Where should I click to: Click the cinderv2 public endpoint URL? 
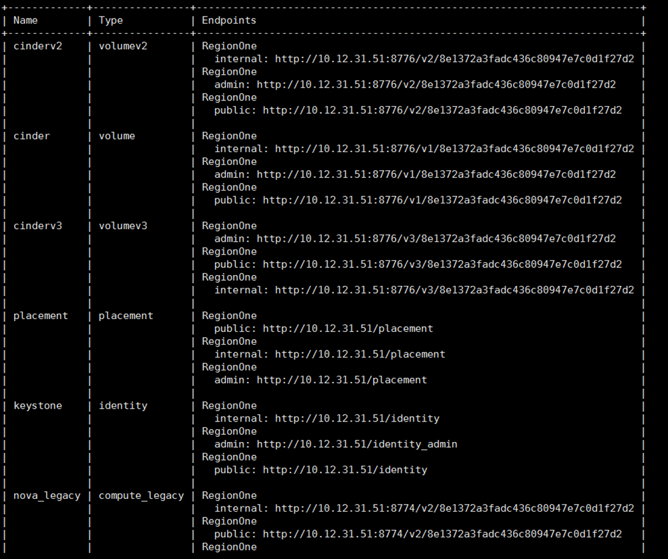click(442, 110)
